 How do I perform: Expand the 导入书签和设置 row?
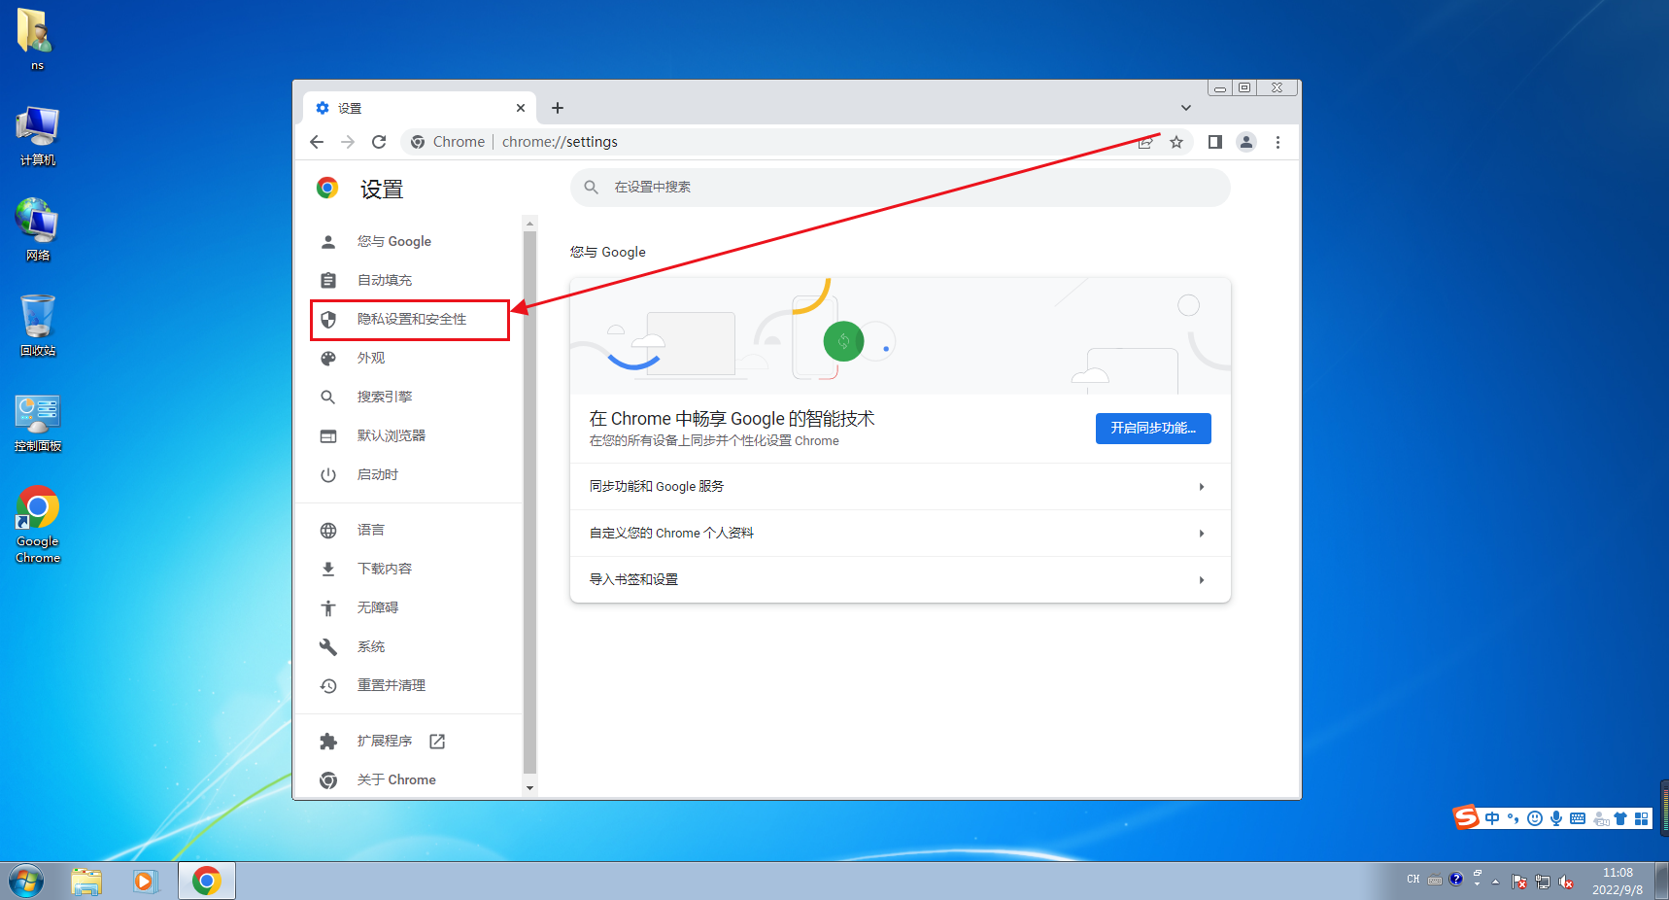click(901, 580)
